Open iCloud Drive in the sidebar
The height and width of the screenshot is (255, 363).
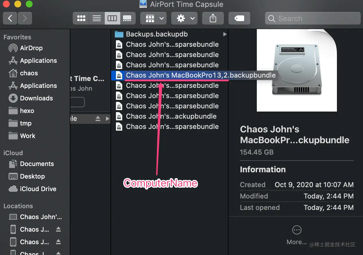click(x=38, y=189)
